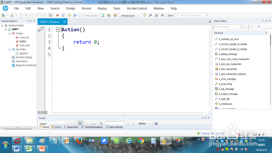This screenshot has height=153, width=272.
Task: Click the save output floppy icon
Action: coord(156,124)
